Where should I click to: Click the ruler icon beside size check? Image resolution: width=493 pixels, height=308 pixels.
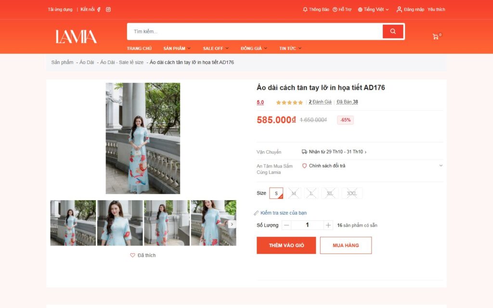(256, 213)
